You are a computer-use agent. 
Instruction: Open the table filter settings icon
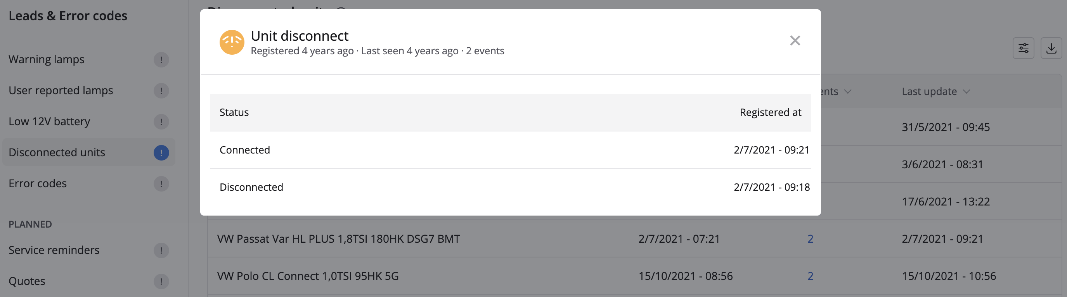coord(1023,48)
